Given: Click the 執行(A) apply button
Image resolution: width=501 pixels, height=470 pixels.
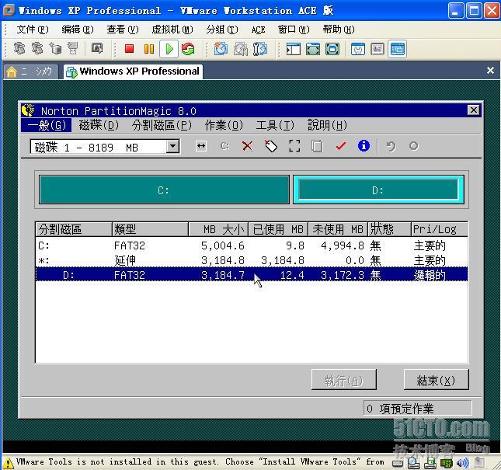Looking at the screenshot, I should pos(344,380).
